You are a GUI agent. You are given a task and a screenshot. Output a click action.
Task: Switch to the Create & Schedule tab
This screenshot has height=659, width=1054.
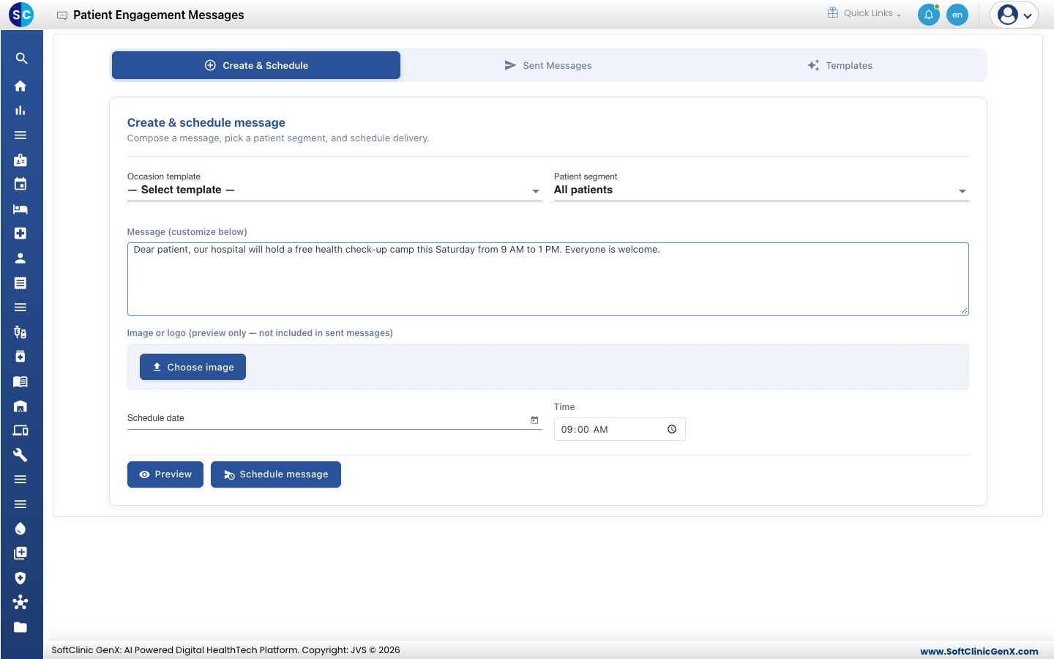click(256, 65)
